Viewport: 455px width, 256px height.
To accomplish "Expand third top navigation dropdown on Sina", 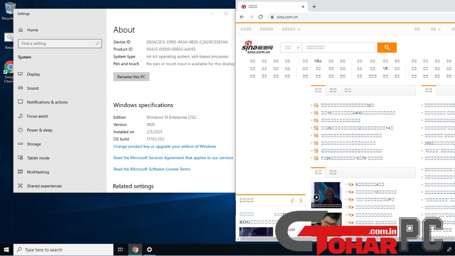I will point(291,29).
